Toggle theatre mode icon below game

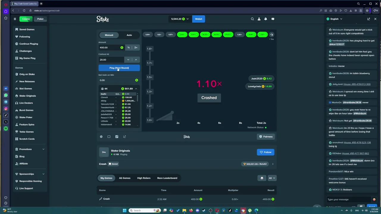[109, 137]
